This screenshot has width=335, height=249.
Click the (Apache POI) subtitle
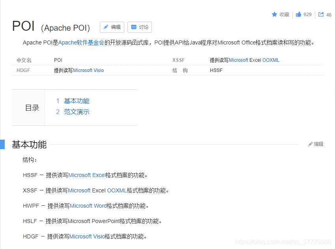click(x=66, y=28)
